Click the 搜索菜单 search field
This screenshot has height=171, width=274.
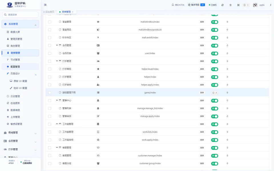(x=20, y=15)
